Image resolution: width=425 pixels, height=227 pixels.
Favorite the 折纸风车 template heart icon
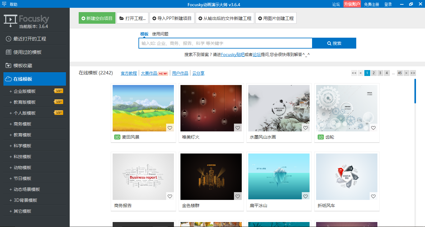pos(373,196)
